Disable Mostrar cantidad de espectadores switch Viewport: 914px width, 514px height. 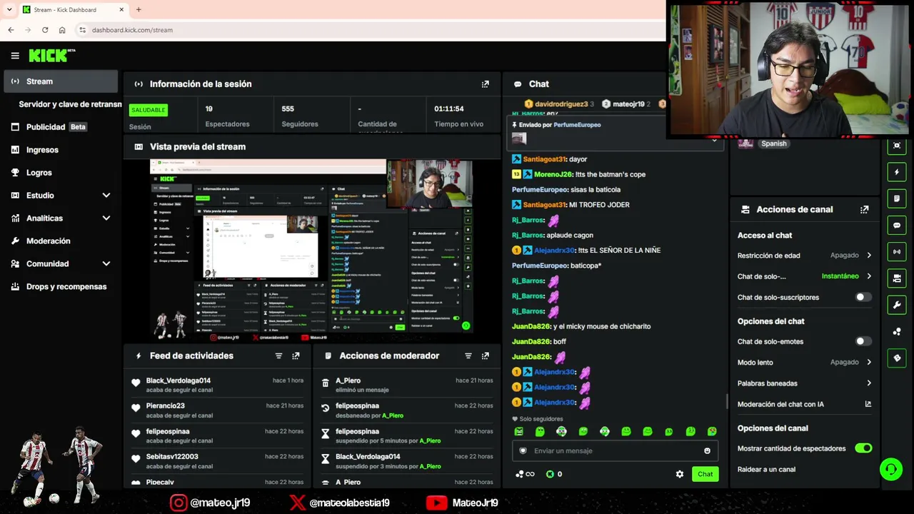click(863, 448)
